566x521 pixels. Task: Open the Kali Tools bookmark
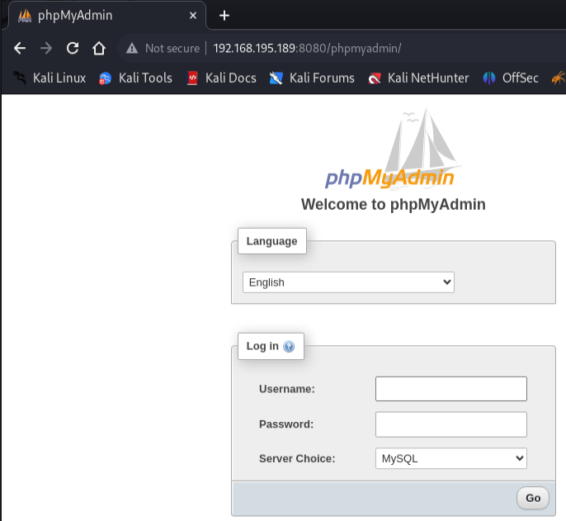click(x=135, y=78)
